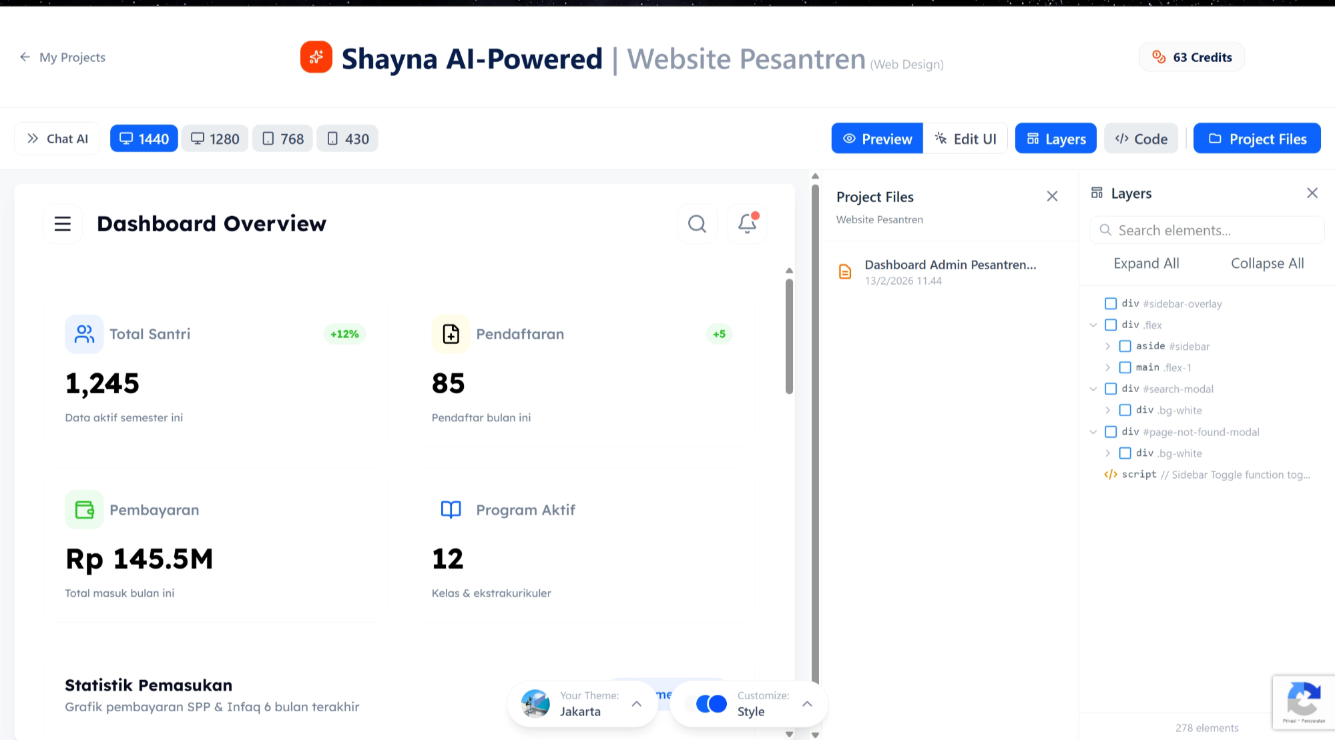1335x740 pixels.
Task: Collapse the div .flex tree node
Action: click(1093, 325)
